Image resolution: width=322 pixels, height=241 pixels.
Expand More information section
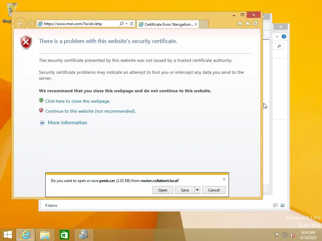click(67, 123)
